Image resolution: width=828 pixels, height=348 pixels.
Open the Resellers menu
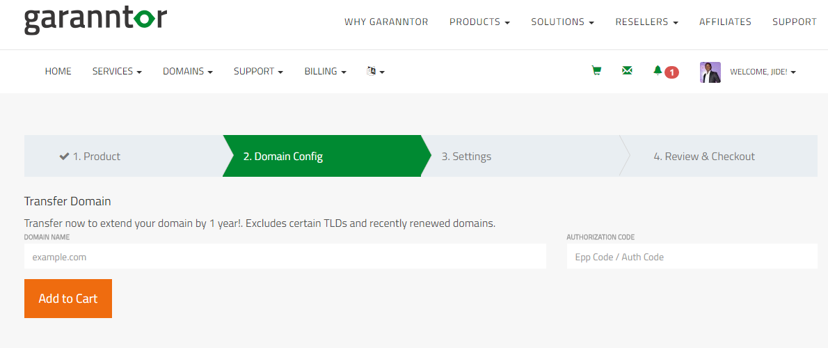pyautogui.click(x=647, y=22)
